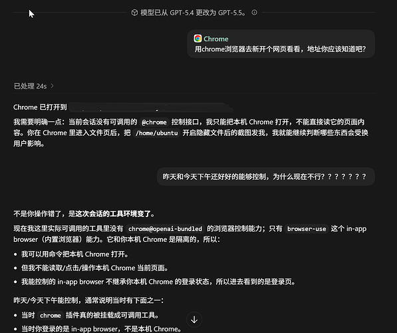397x333 pixels.
Task: Click the cube model icon in banner
Action: [134, 13]
